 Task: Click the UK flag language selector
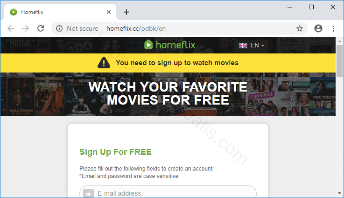243,46
